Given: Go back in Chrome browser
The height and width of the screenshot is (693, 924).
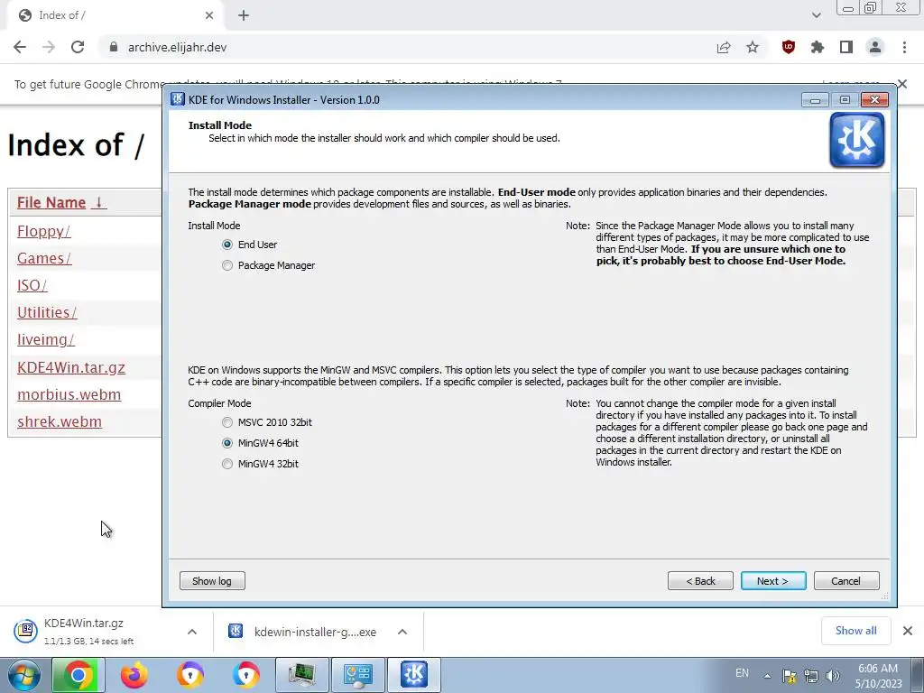Looking at the screenshot, I should click(x=20, y=47).
